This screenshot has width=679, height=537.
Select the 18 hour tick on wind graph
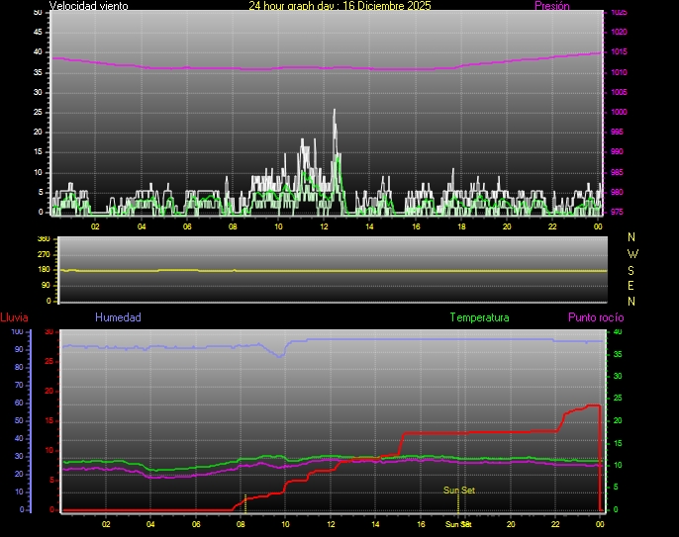pos(461,226)
